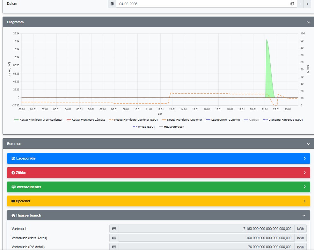Expand the Speicher section arrow
The height and width of the screenshot is (250, 314).
[x=304, y=201]
